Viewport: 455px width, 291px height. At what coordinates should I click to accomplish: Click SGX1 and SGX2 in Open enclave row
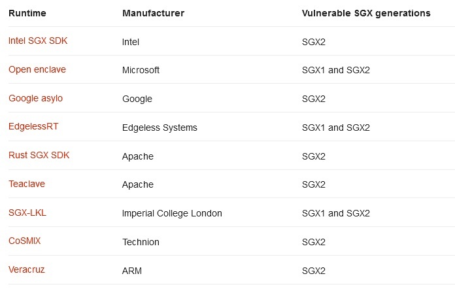335,70
